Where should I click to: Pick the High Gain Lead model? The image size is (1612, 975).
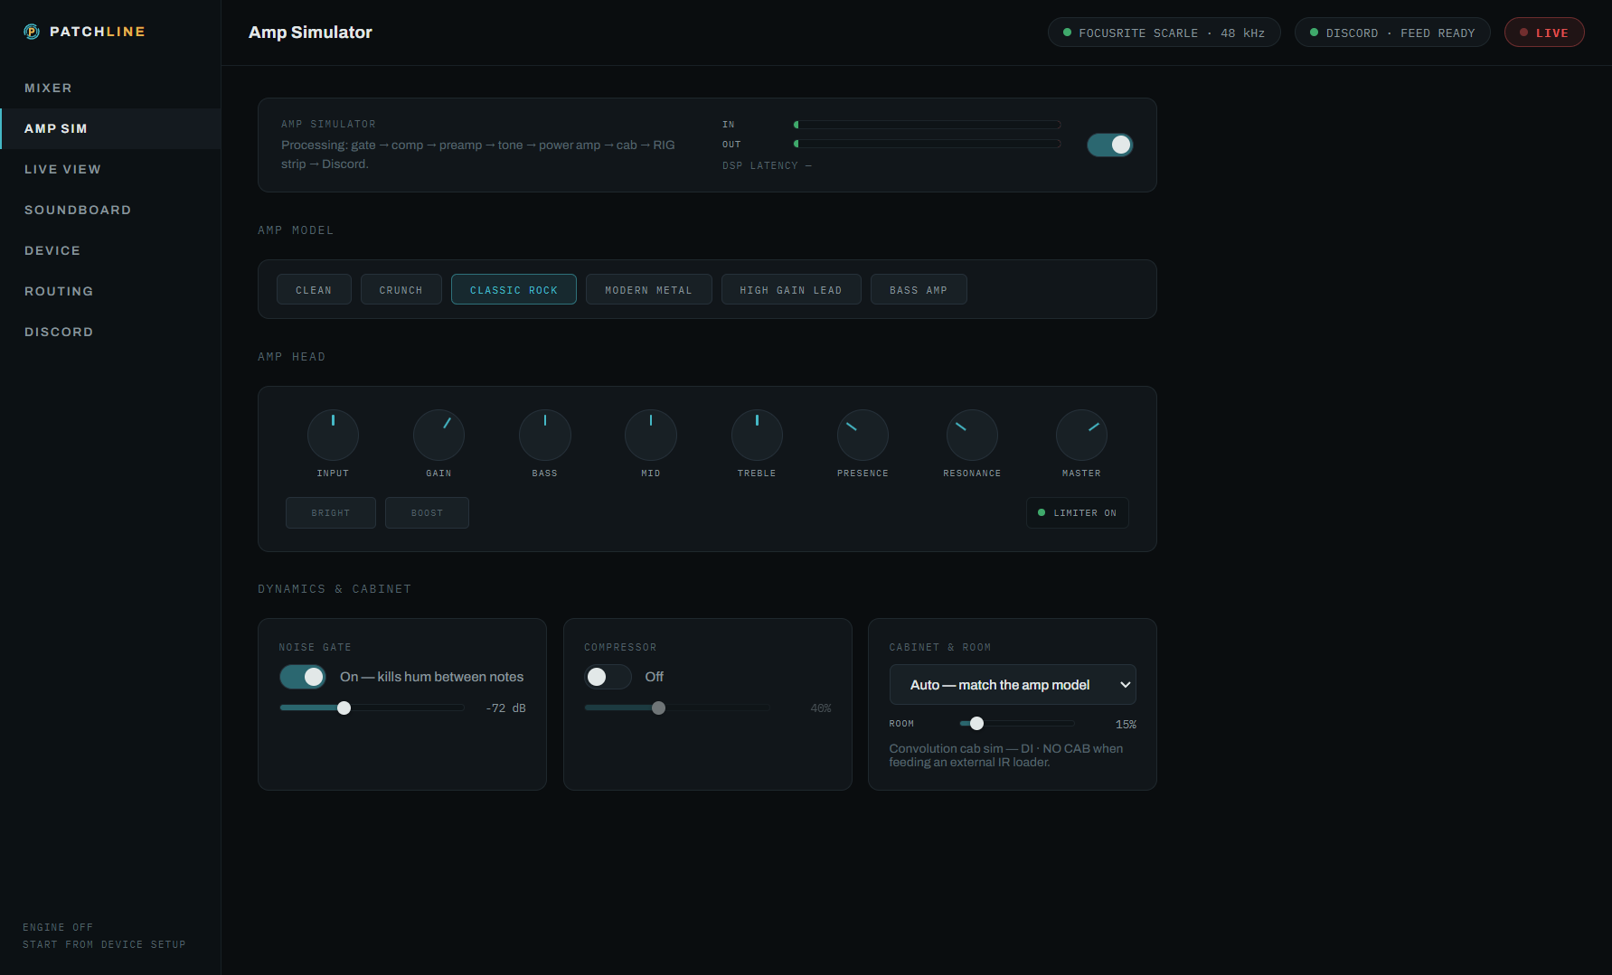(x=791, y=290)
